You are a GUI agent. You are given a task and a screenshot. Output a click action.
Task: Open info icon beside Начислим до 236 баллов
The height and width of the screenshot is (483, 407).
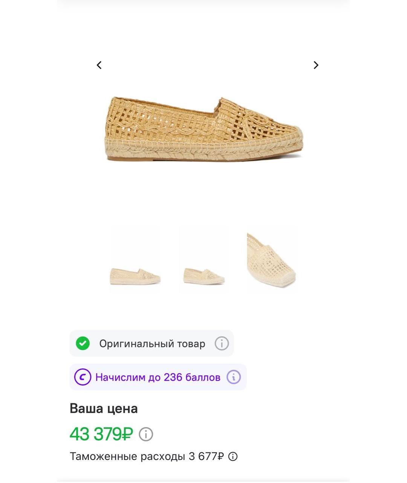[234, 377]
